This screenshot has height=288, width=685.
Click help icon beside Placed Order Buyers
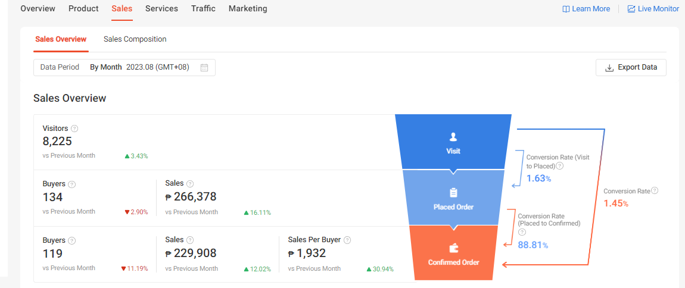coord(71,184)
